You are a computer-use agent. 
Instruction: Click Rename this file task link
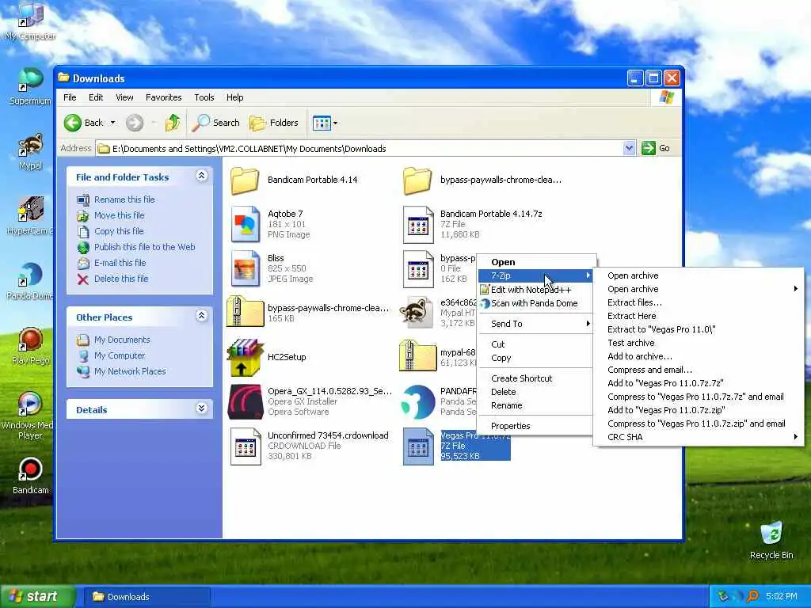(x=124, y=199)
